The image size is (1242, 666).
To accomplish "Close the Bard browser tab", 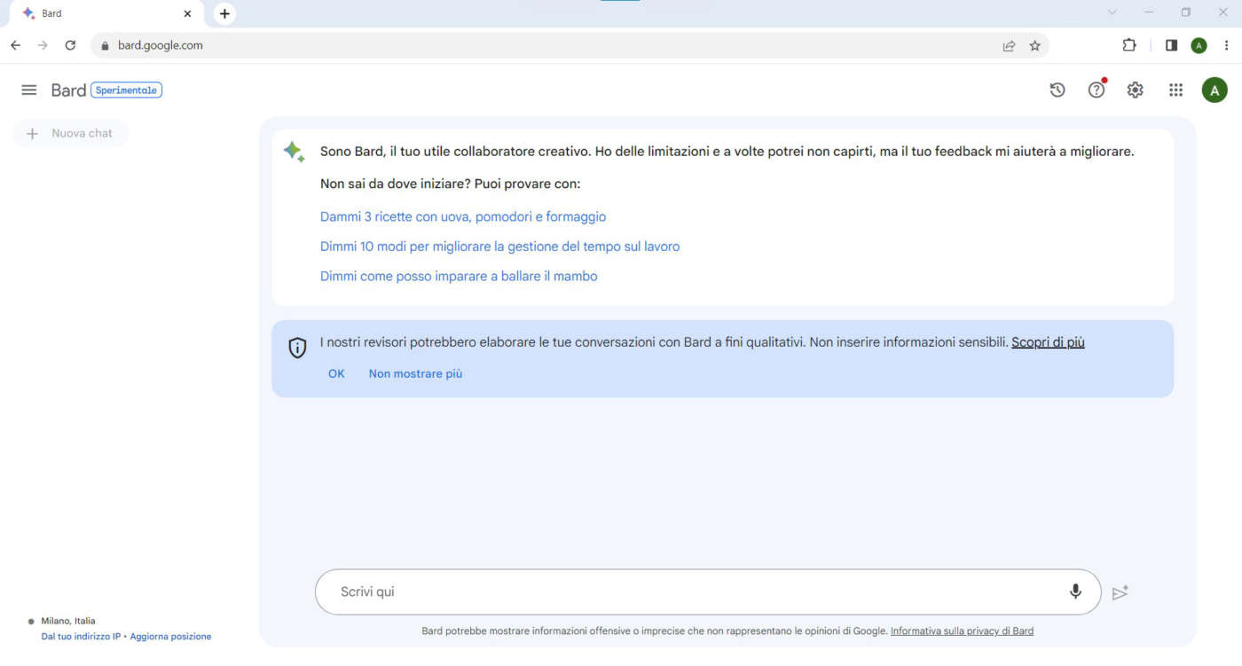I will [x=187, y=13].
